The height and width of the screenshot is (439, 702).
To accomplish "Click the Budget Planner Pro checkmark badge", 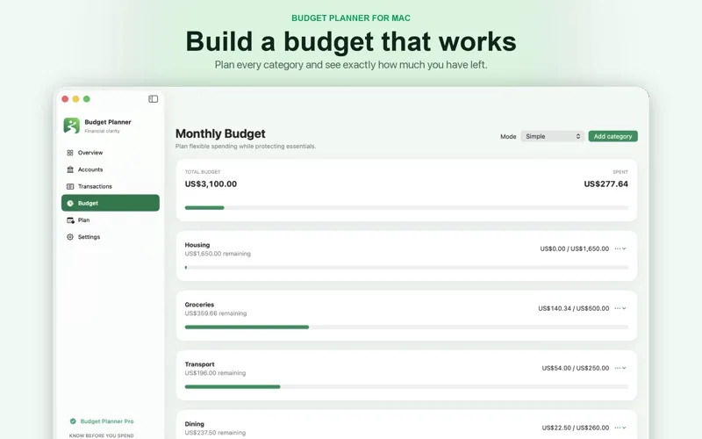I will tap(73, 421).
